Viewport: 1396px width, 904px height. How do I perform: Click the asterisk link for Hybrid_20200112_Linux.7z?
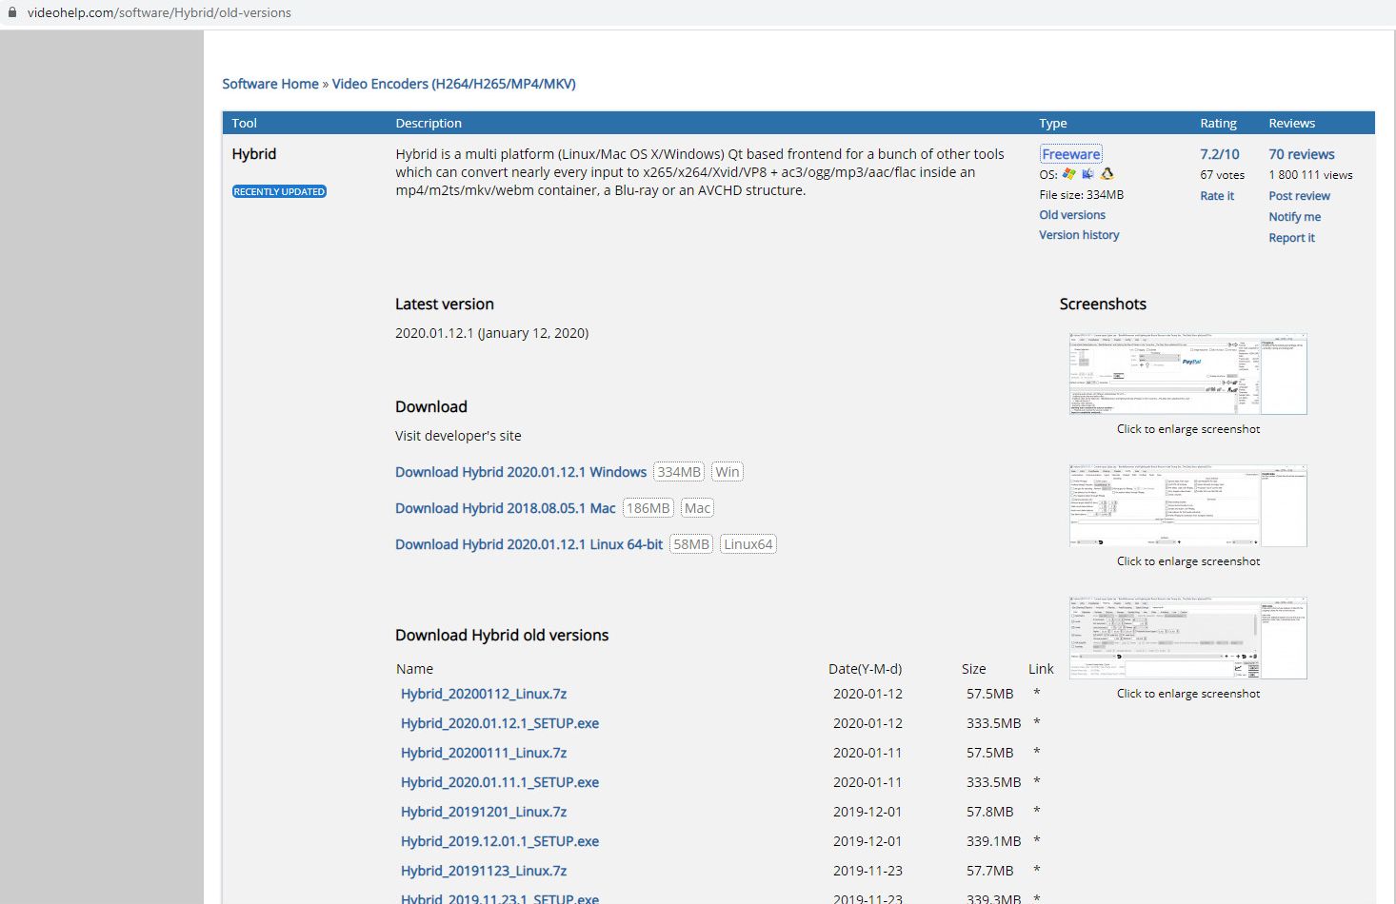[x=1037, y=694]
